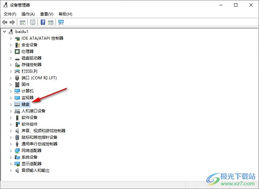Minimize the 设备管理器 window
The height and width of the screenshot is (189, 259).
point(221,5)
